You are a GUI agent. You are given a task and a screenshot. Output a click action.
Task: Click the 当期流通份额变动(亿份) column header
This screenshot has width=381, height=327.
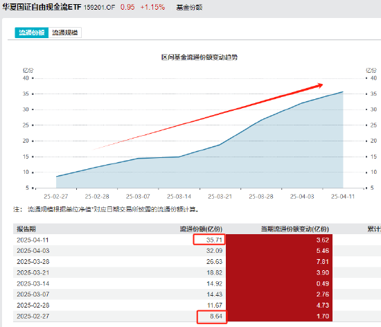294,229
